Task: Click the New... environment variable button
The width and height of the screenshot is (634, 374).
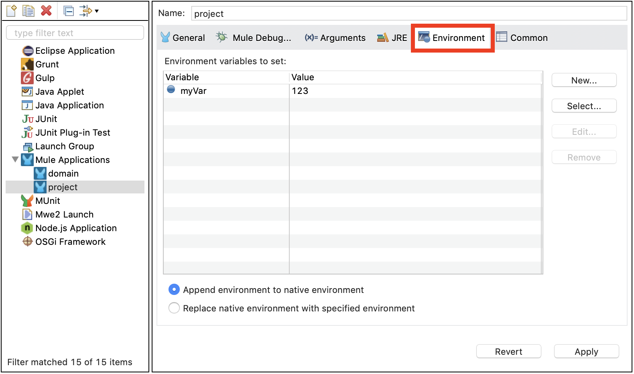Action: pos(584,80)
